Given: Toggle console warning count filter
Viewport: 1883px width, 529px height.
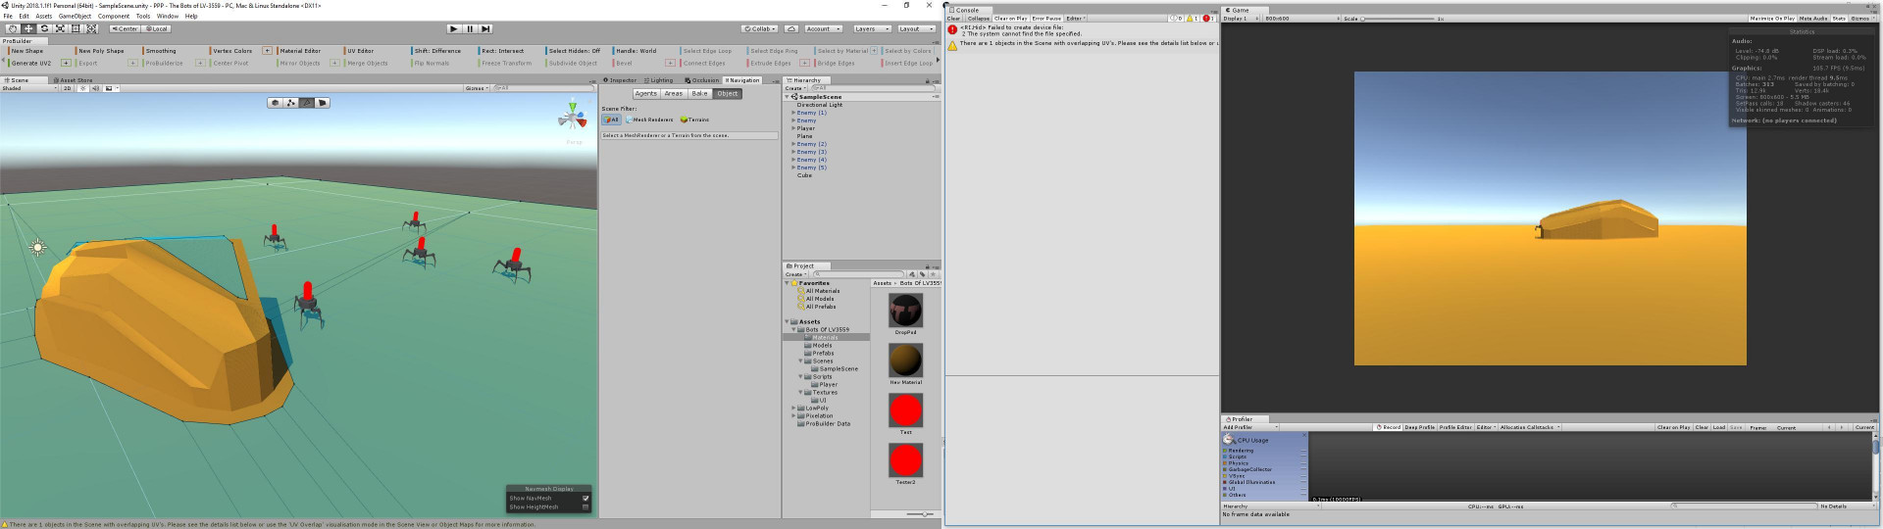Looking at the screenshot, I should [1192, 18].
